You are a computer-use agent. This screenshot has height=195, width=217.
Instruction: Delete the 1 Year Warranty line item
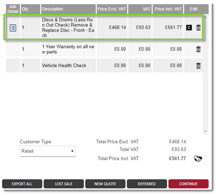(x=198, y=49)
